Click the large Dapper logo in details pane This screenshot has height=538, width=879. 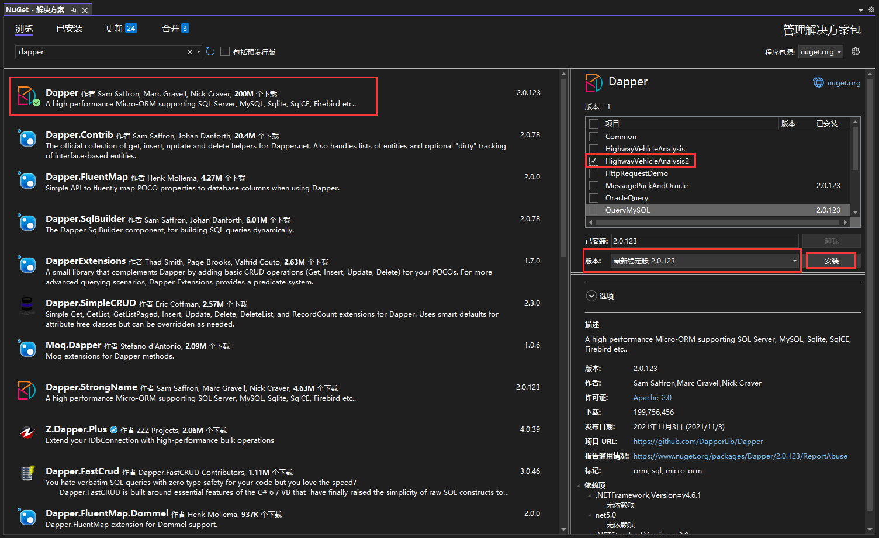pos(594,82)
